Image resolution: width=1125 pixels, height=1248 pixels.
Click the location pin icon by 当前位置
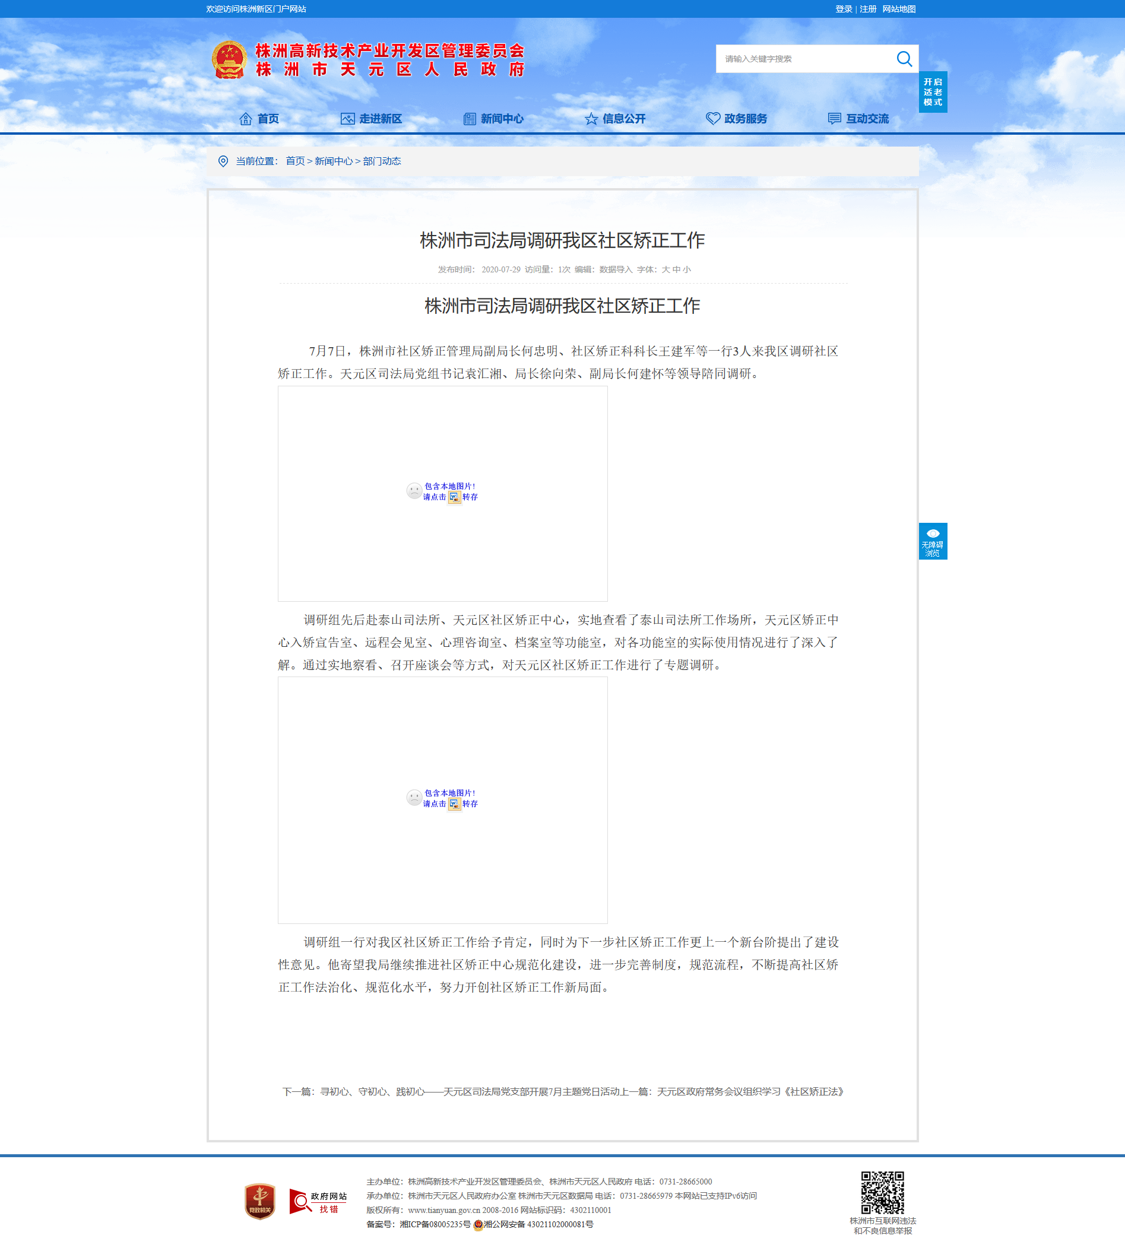223,161
